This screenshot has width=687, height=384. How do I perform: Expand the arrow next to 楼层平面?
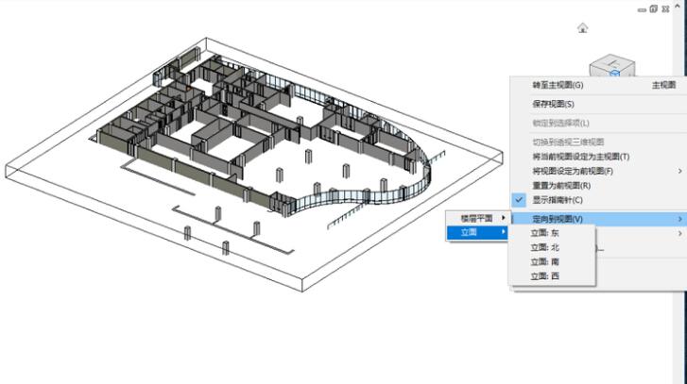503,217
